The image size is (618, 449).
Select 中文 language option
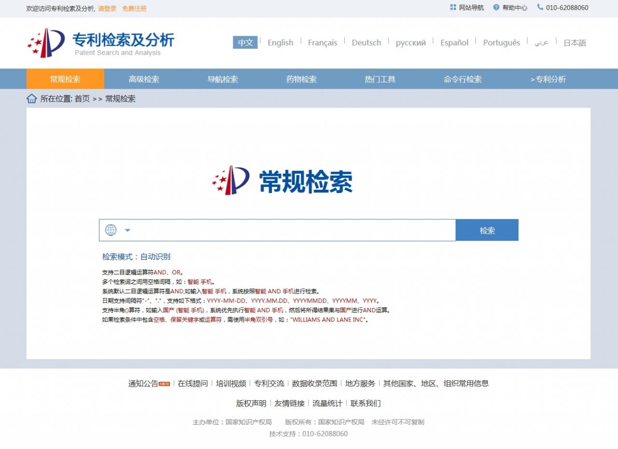coord(245,42)
